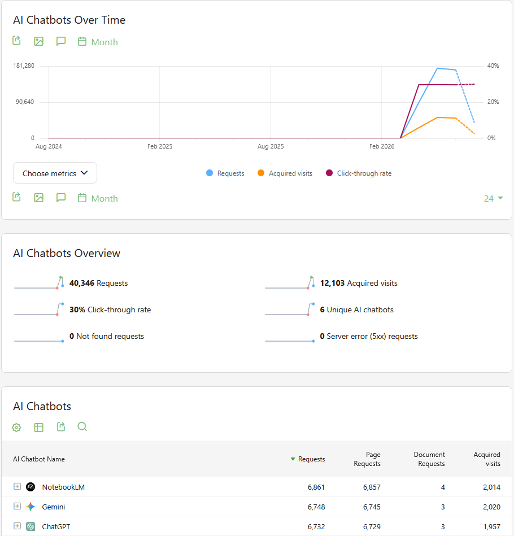Click annotation comment icon above the chart

[61, 41]
